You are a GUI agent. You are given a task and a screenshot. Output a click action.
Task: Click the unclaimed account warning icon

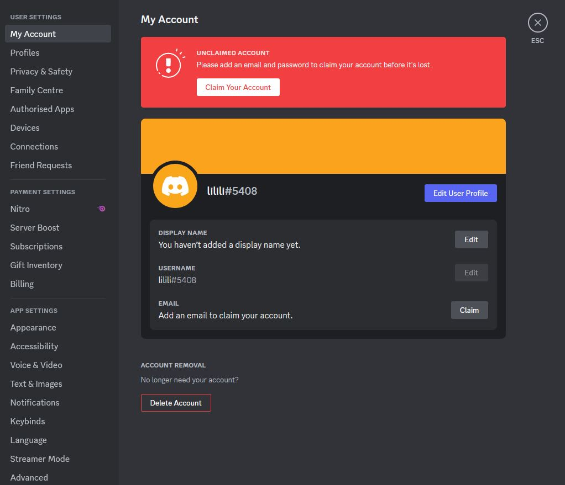point(170,63)
